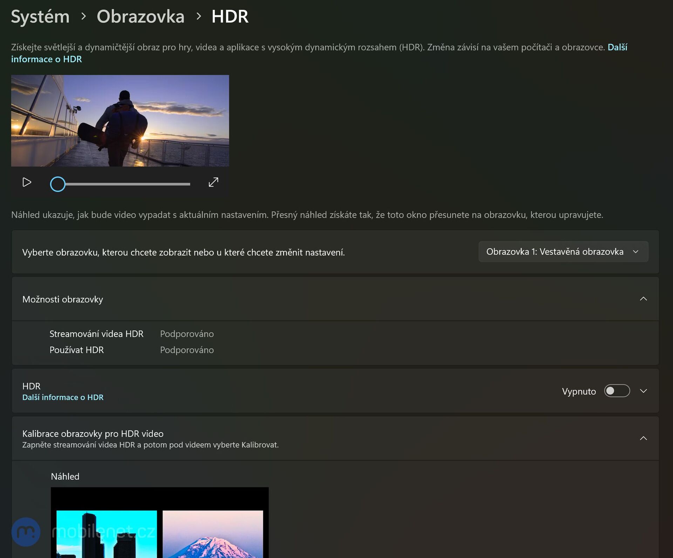
Task: Click the Používat HDR row
Action: point(76,350)
